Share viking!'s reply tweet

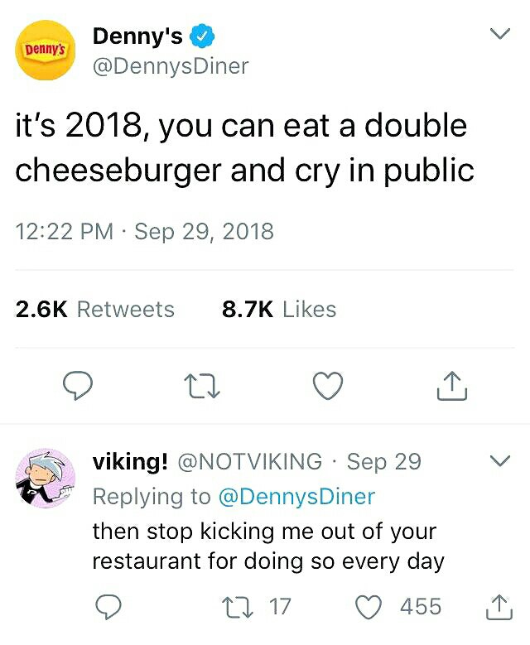(x=499, y=607)
